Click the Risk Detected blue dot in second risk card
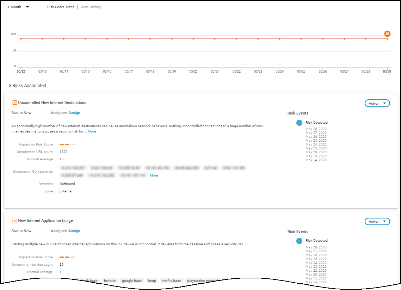Image resolution: width=401 pixels, height=290 pixels. click(x=299, y=241)
